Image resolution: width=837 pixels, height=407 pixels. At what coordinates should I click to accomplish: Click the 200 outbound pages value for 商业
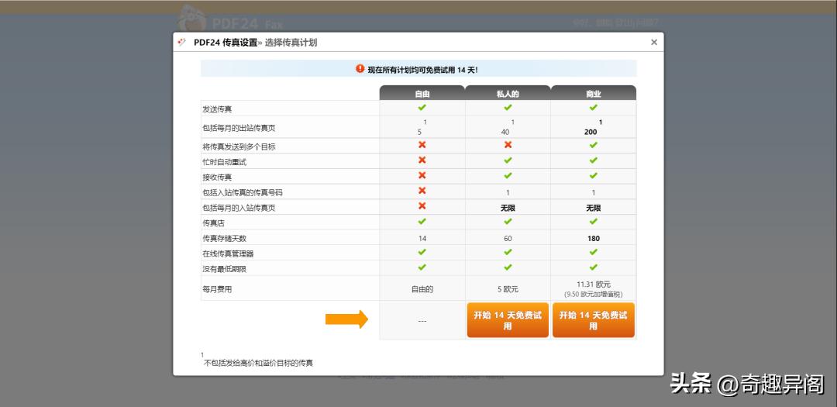591,131
